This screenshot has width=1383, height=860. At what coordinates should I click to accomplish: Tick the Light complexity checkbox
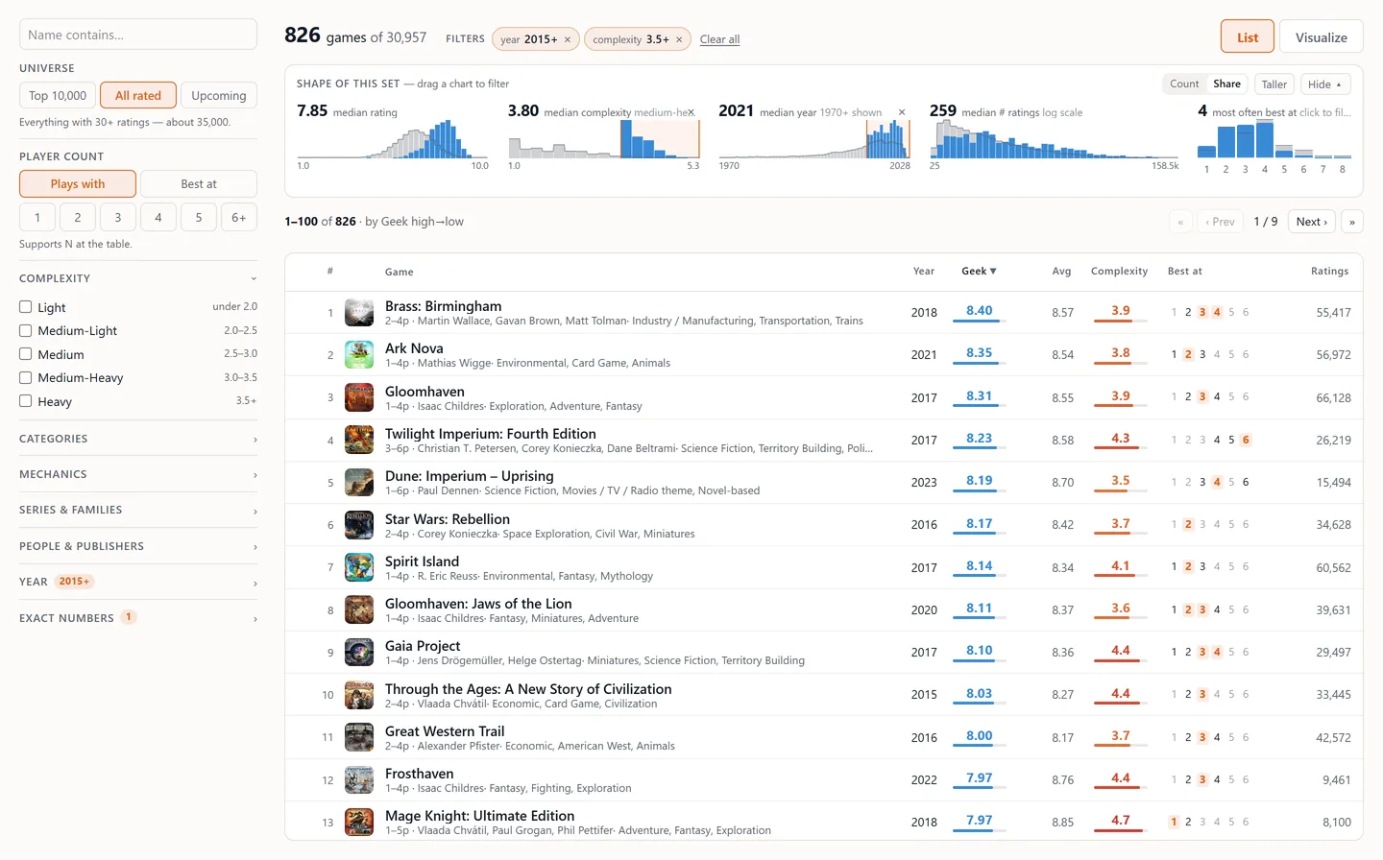pos(26,307)
